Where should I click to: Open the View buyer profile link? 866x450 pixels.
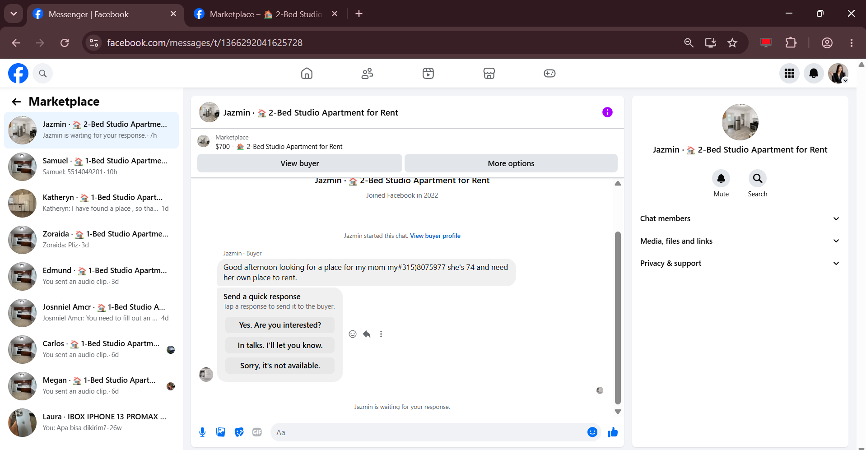(x=435, y=236)
